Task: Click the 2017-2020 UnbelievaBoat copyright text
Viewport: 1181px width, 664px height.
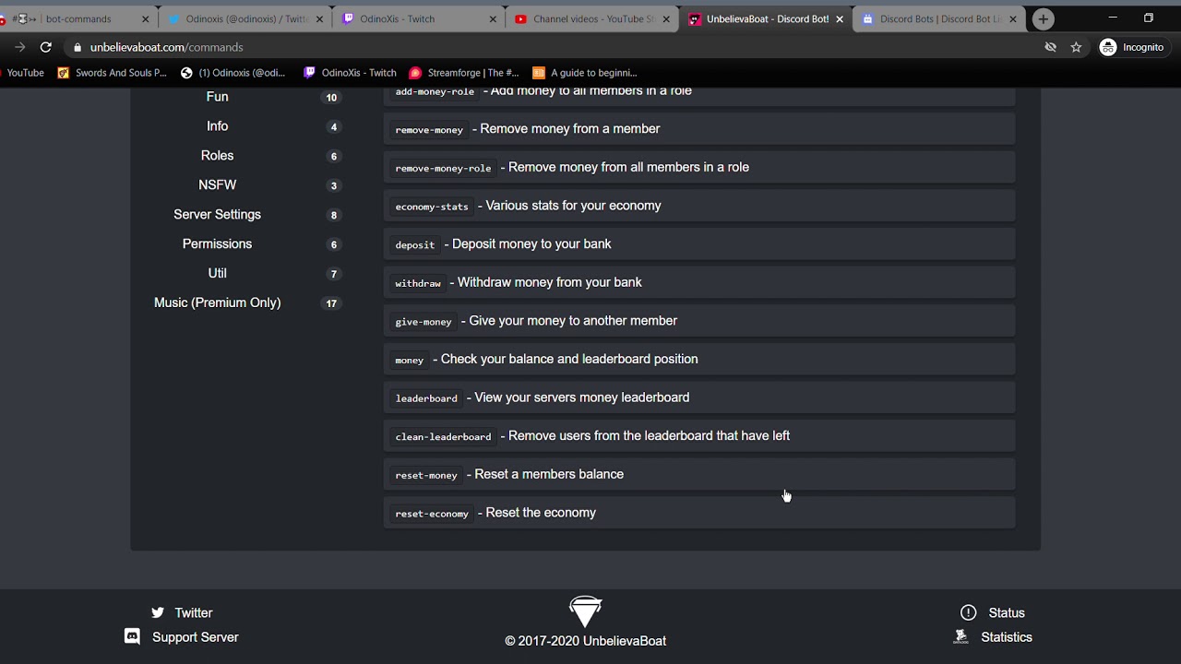Action: coord(585,641)
